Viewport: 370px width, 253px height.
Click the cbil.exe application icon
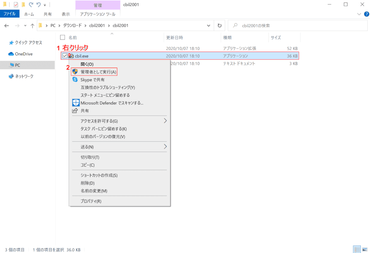point(71,56)
